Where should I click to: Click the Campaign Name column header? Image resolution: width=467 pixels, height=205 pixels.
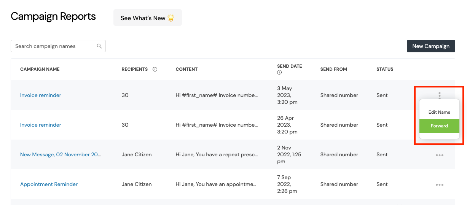click(x=40, y=69)
